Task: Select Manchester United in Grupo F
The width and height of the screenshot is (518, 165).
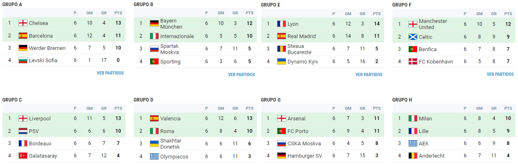Action: pos(433,24)
